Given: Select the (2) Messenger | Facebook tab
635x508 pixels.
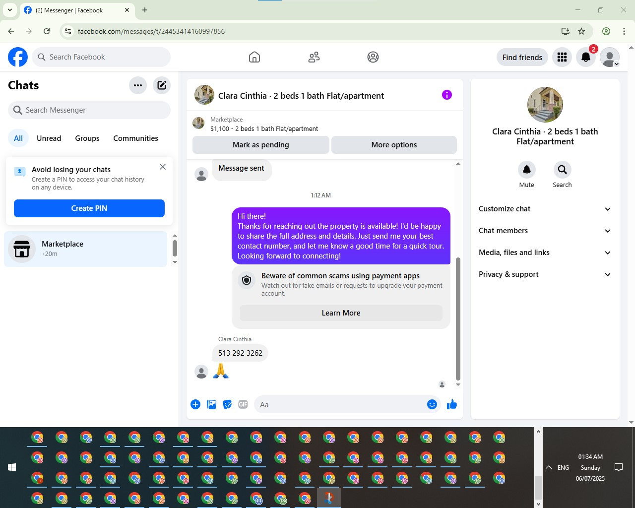Looking at the screenshot, I should [x=77, y=10].
